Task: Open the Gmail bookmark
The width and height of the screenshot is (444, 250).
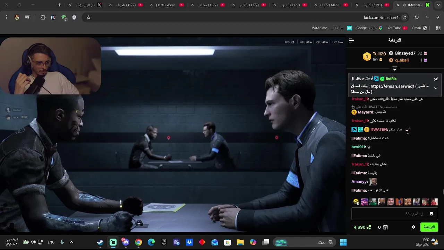Action: (x=419, y=28)
